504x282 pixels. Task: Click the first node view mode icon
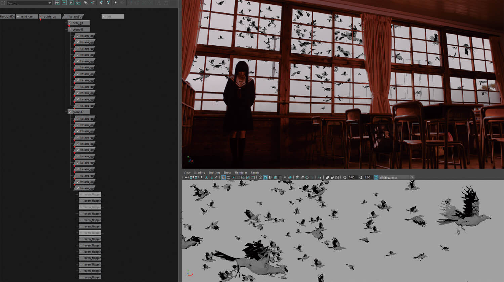tap(57, 3)
